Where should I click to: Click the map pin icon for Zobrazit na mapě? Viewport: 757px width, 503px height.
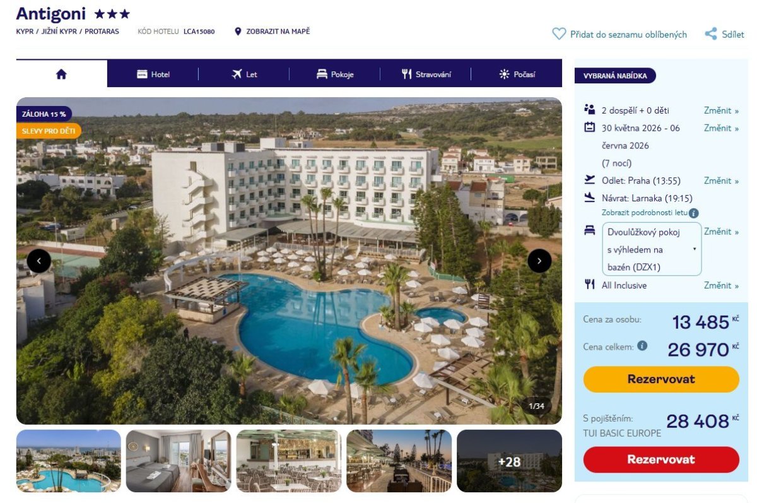(x=238, y=32)
